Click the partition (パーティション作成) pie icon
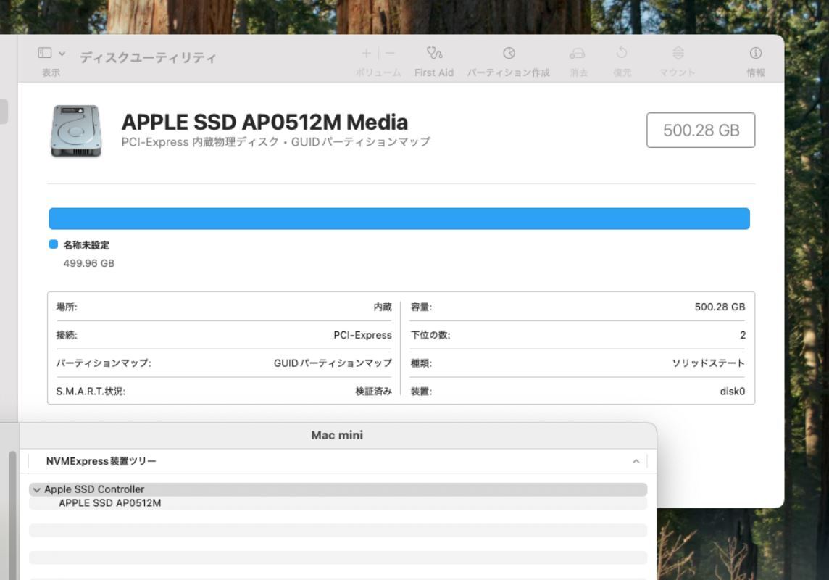The image size is (829, 580). coord(509,53)
